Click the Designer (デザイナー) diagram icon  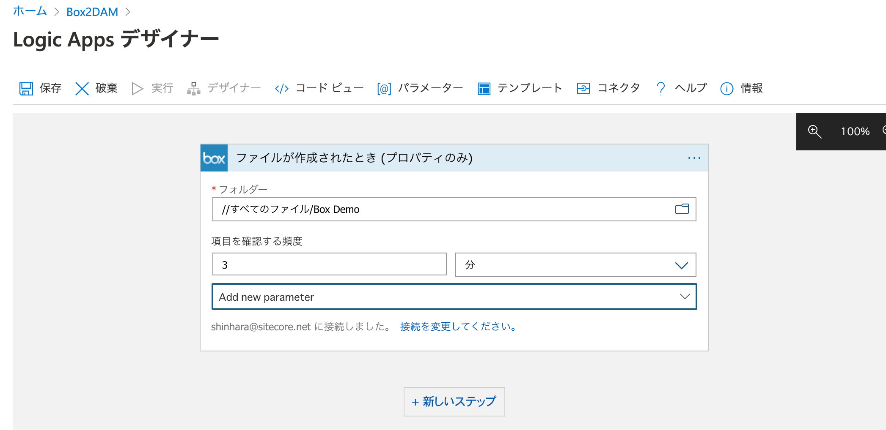tap(194, 89)
